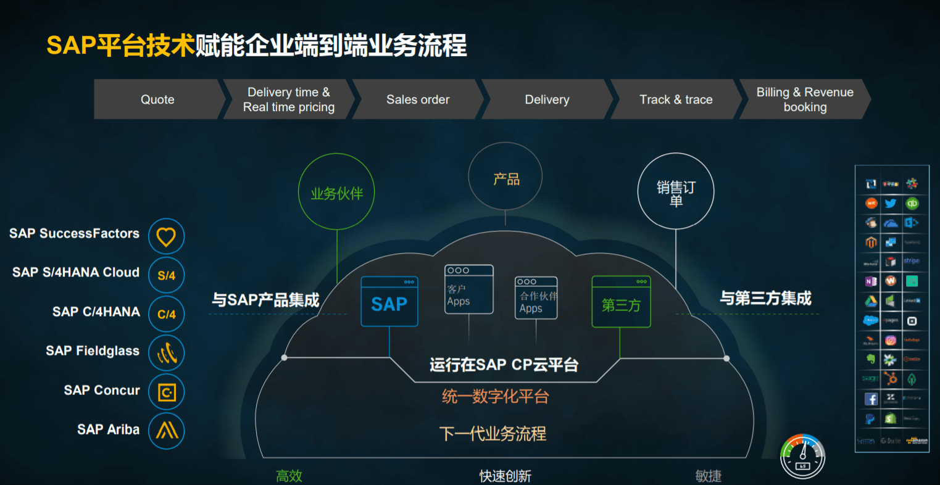Viewport: 940px width, 485px height.
Task: Open the SAP Concur icon
Action: (166, 392)
